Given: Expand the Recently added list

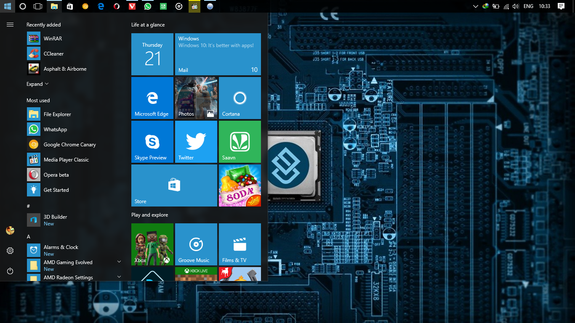Looking at the screenshot, I should [37, 84].
